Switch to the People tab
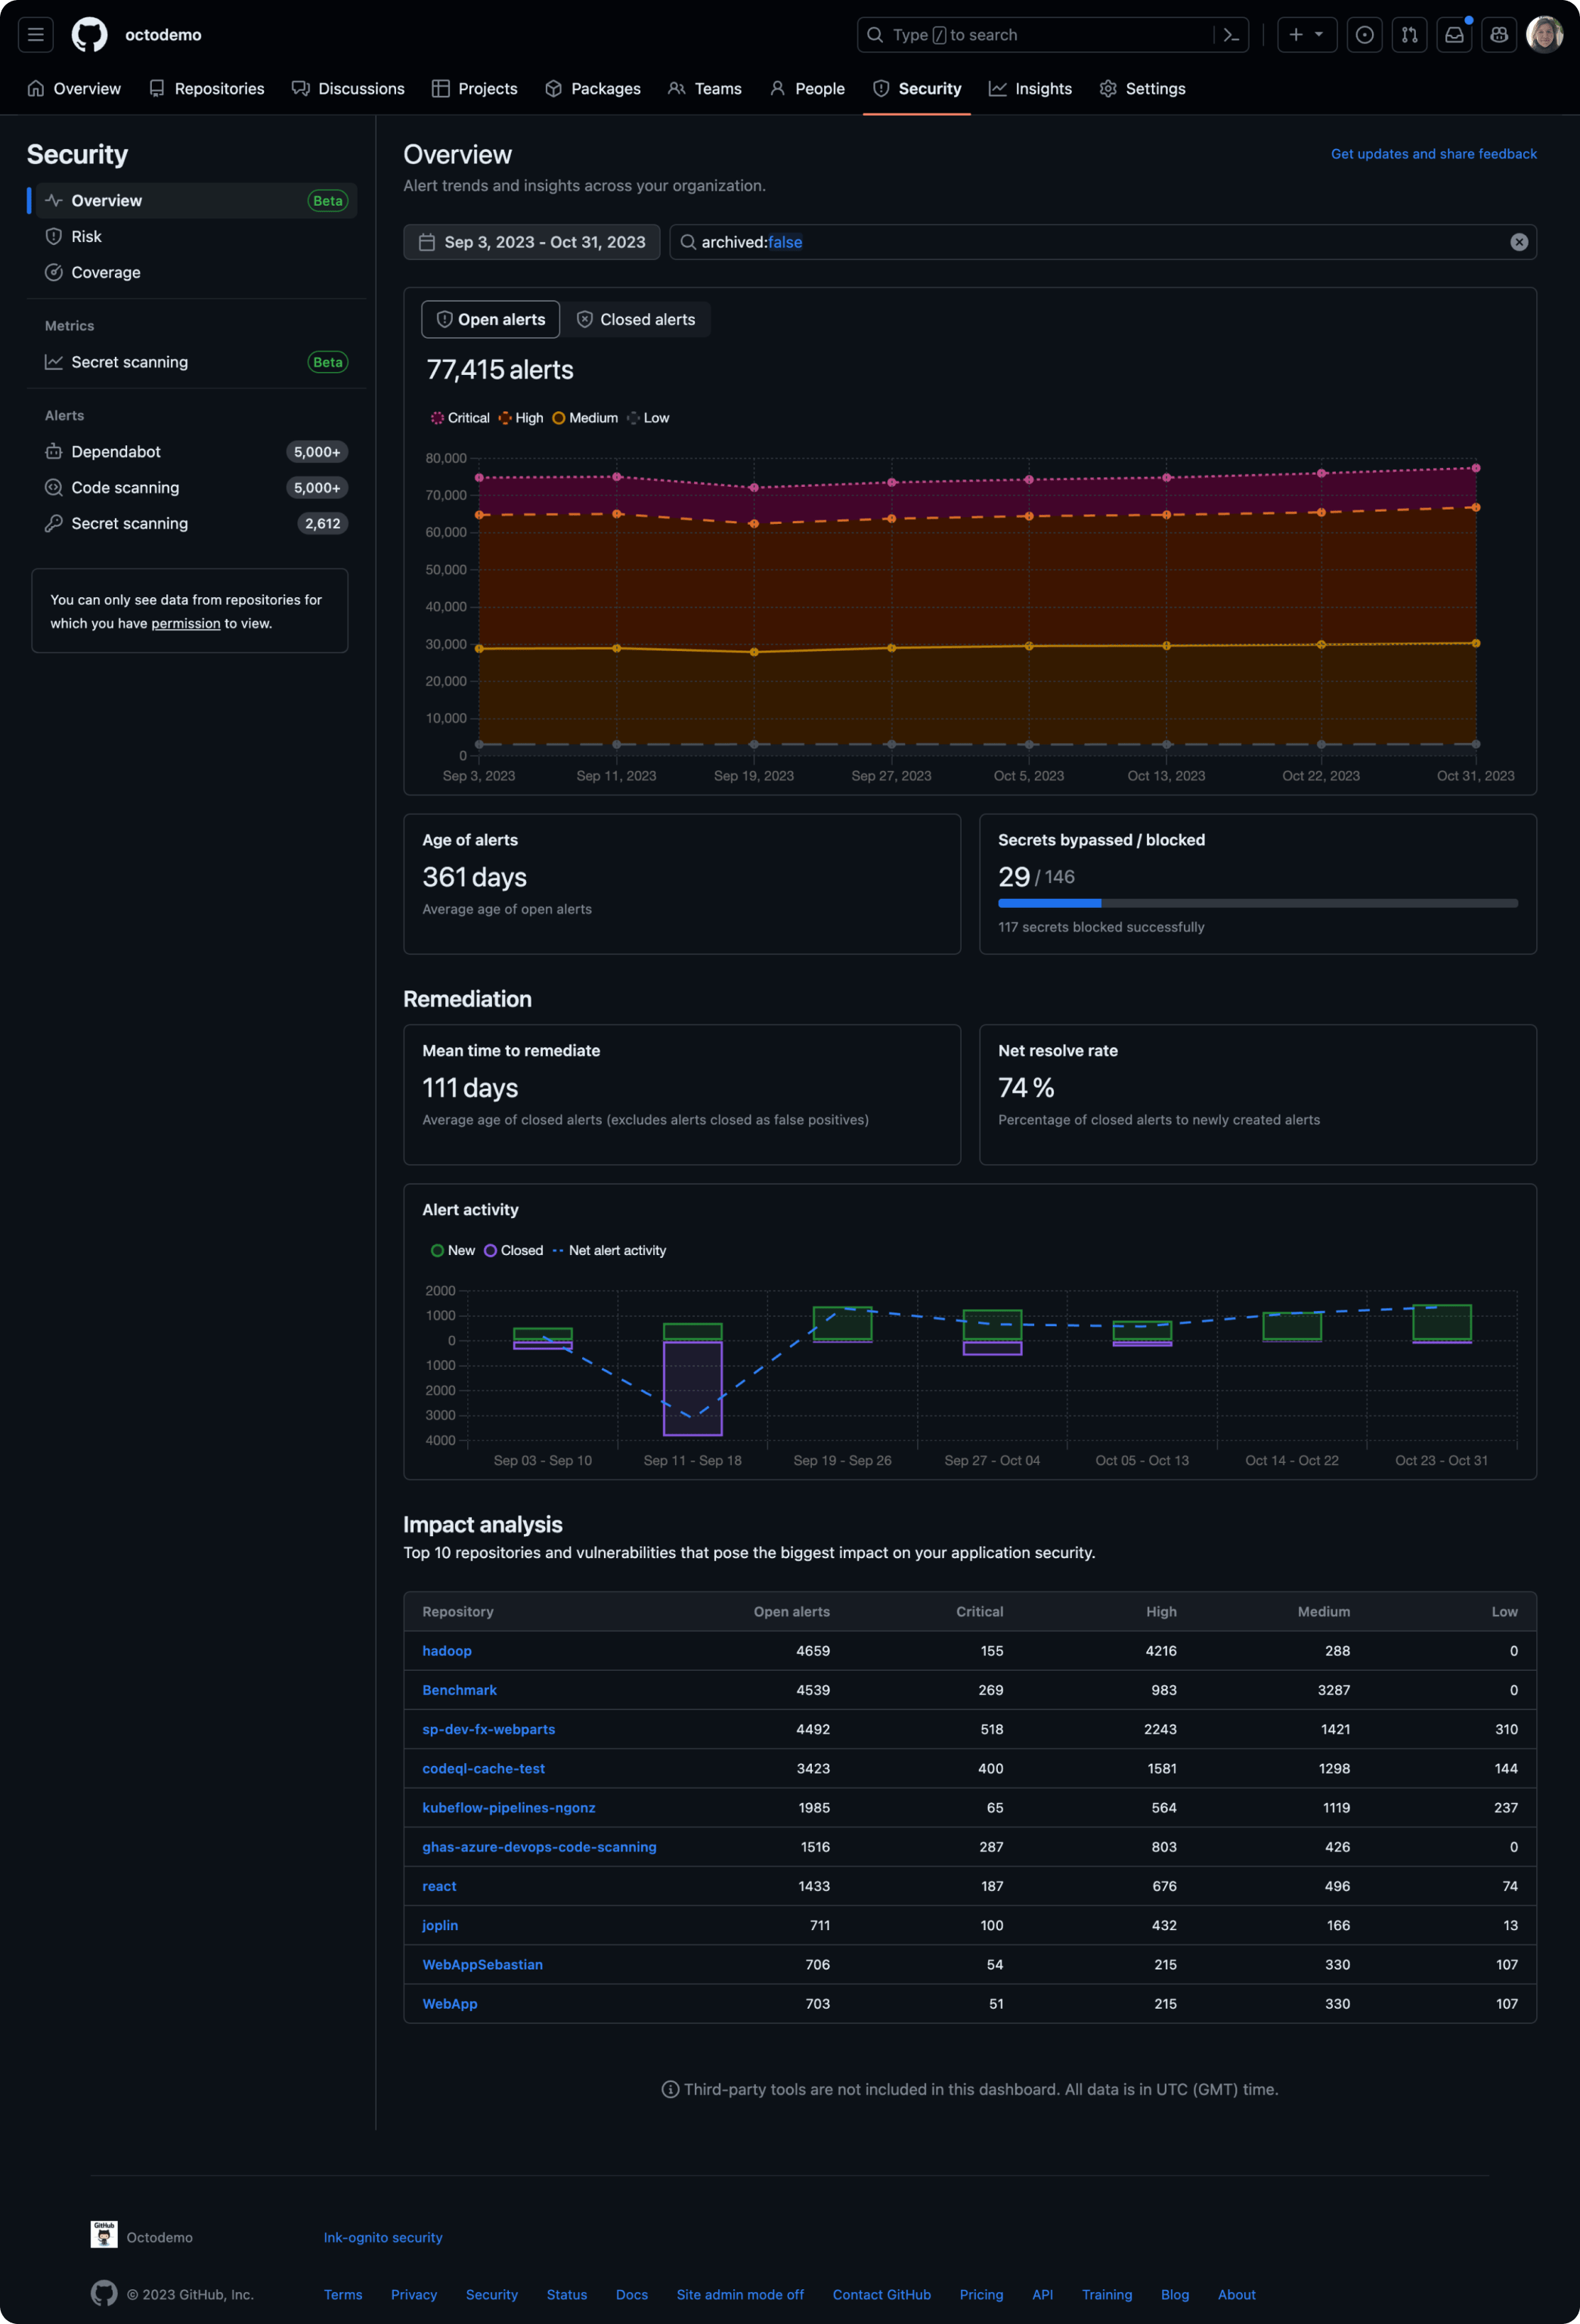 tap(807, 89)
